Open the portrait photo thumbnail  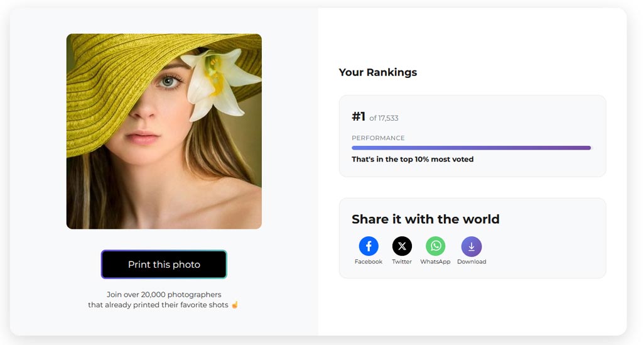pyautogui.click(x=164, y=131)
